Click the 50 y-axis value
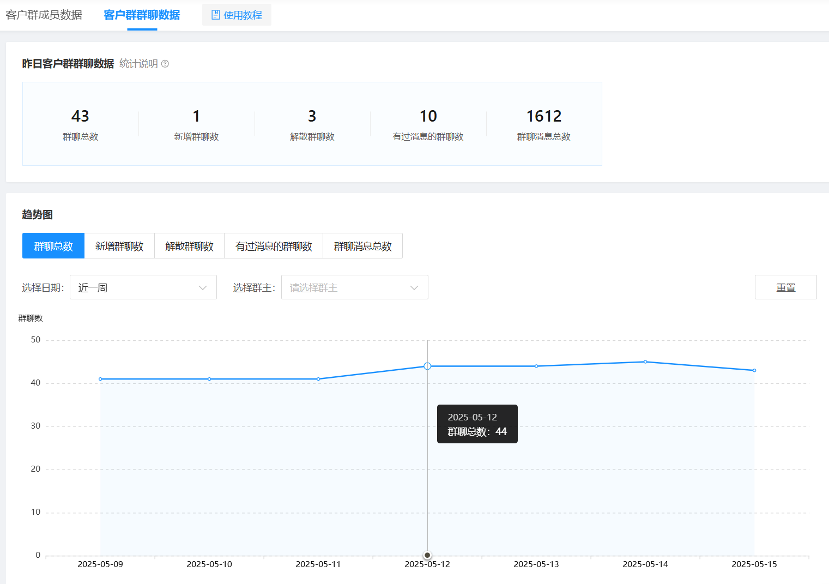Screen dimensions: 829x584 tap(35, 340)
